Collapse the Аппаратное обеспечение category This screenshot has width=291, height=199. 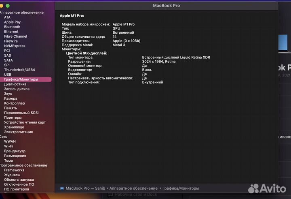tap(22, 13)
